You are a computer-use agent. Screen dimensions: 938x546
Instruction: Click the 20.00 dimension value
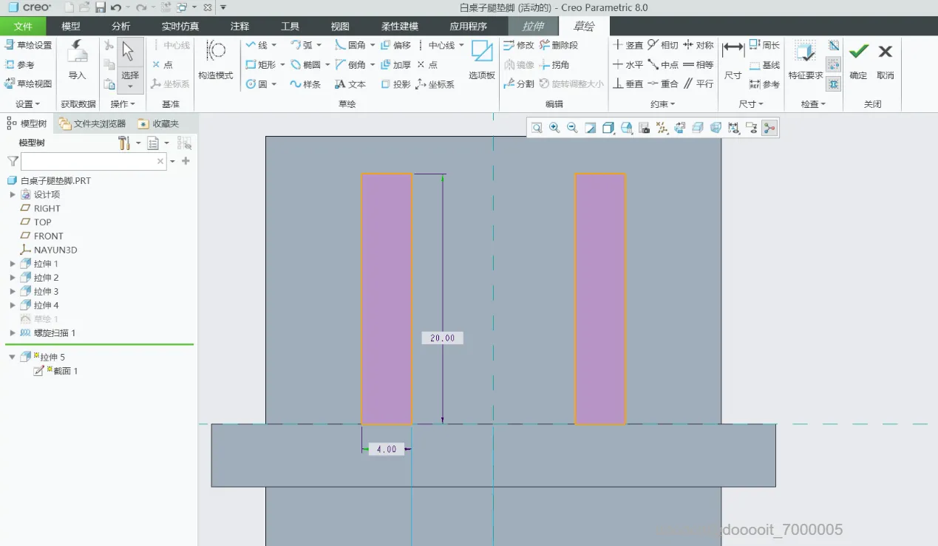tap(443, 338)
